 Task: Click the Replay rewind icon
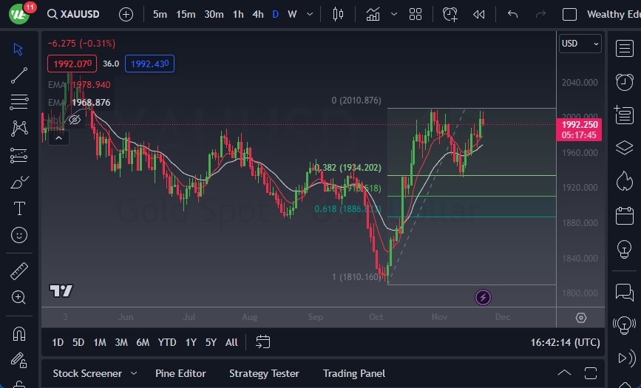479,14
